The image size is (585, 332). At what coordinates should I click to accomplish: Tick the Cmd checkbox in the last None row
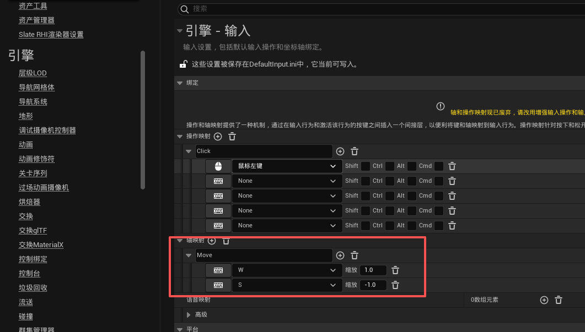click(439, 225)
